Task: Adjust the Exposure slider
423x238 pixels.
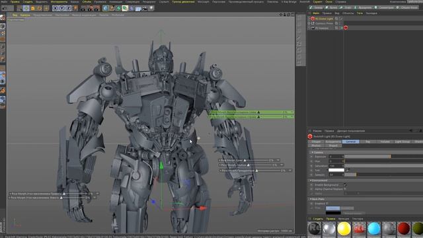Action: pos(383,157)
